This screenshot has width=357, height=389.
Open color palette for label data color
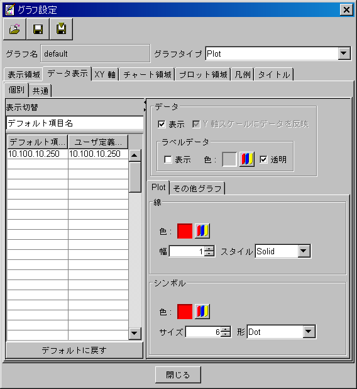coord(247,159)
